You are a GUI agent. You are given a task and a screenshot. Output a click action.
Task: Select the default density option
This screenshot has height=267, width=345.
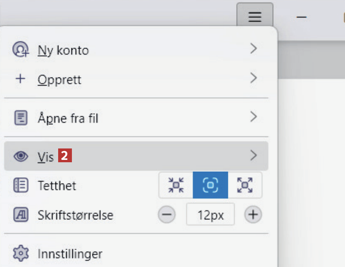(210, 185)
